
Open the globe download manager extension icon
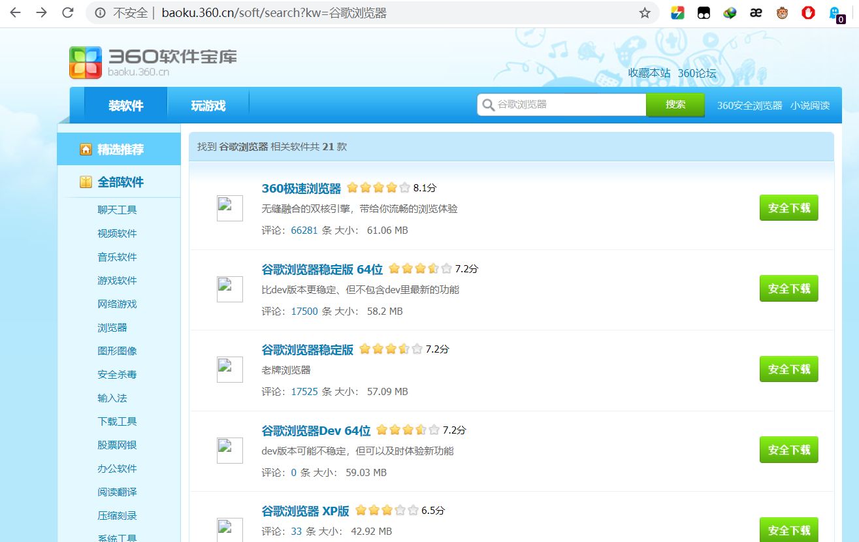coord(730,13)
